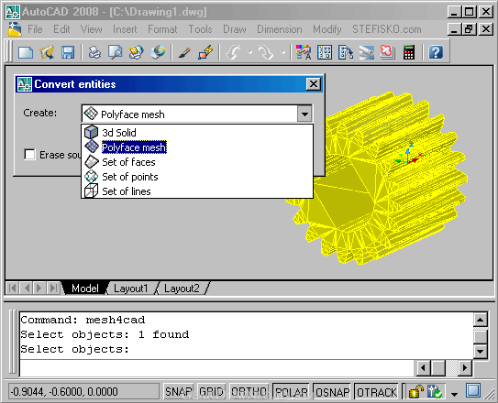Click the Help question mark icon
Screen dimensions: 498x403
pyautogui.click(x=436, y=52)
